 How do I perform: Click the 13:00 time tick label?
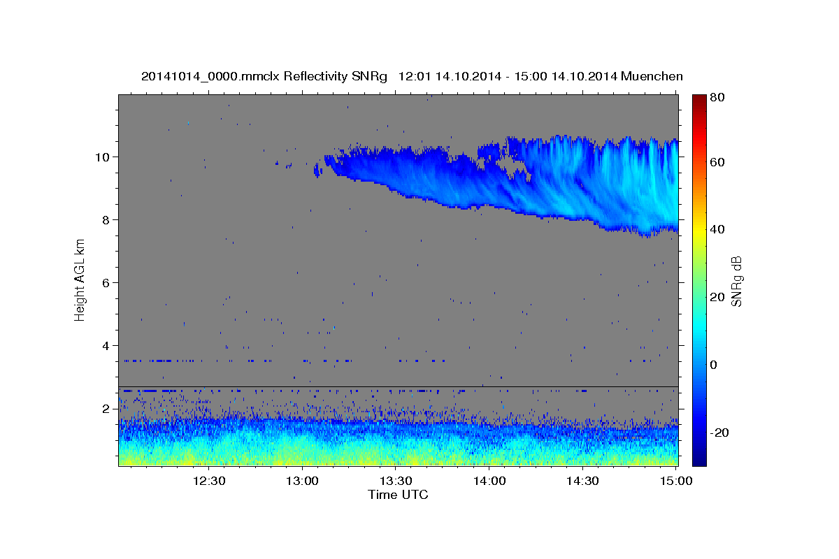point(303,481)
